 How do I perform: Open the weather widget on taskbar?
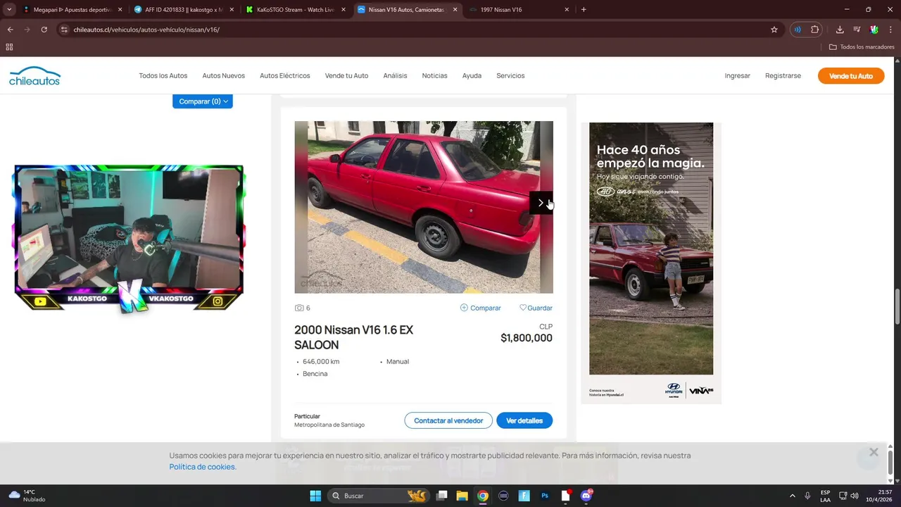point(27,496)
